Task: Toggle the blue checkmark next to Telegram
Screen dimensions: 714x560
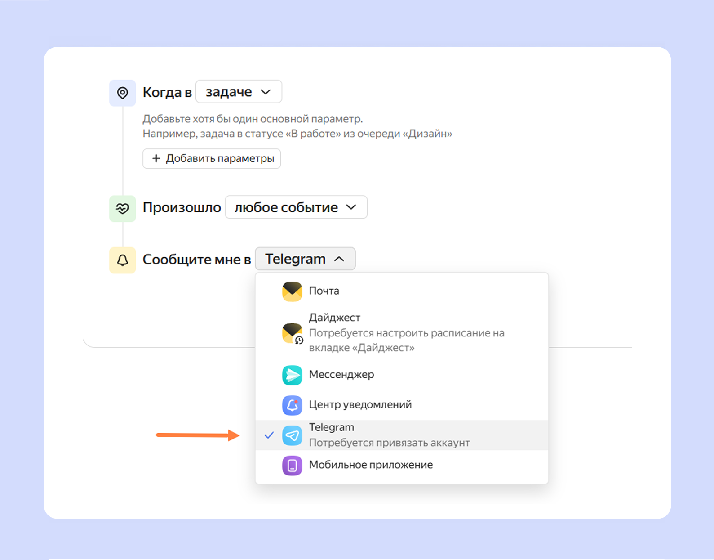Action: (269, 435)
